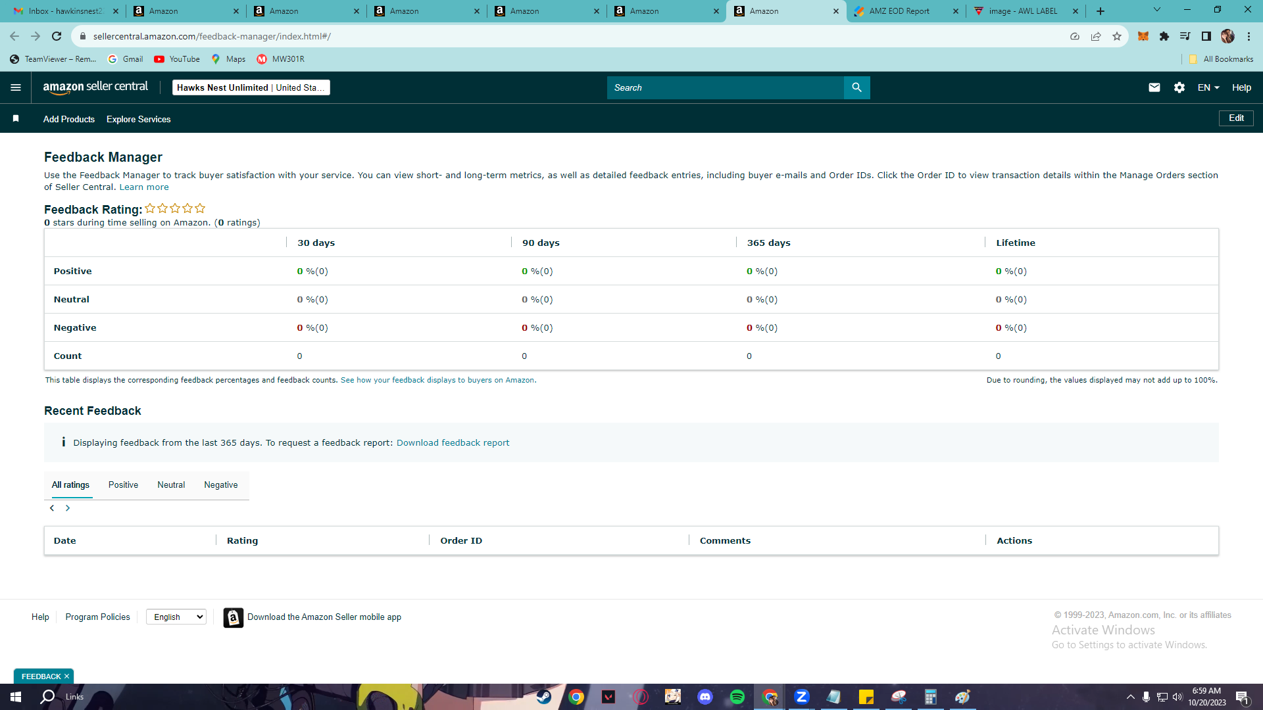This screenshot has width=1263, height=710.
Task: Show hidden system tray icons
Action: pyautogui.click(x=1130, y=697)
